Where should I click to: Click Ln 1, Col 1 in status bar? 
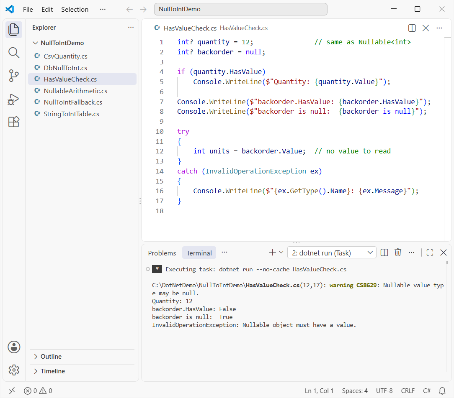319,391
